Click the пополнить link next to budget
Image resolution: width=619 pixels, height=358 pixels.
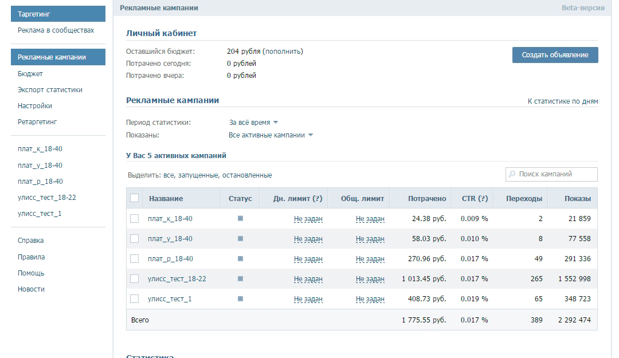click(x=283, y=52)
